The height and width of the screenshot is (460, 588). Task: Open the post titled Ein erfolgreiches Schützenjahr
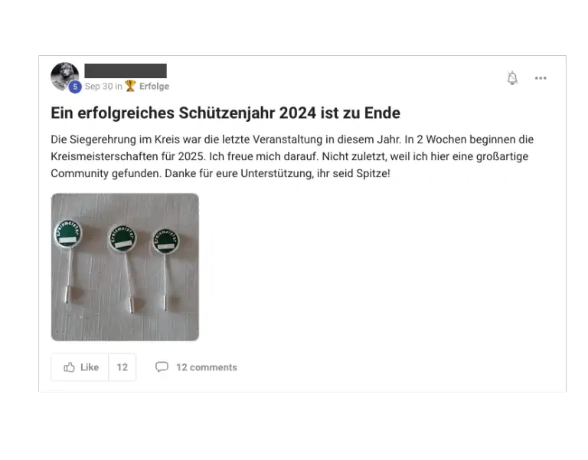tap(225, 113)
